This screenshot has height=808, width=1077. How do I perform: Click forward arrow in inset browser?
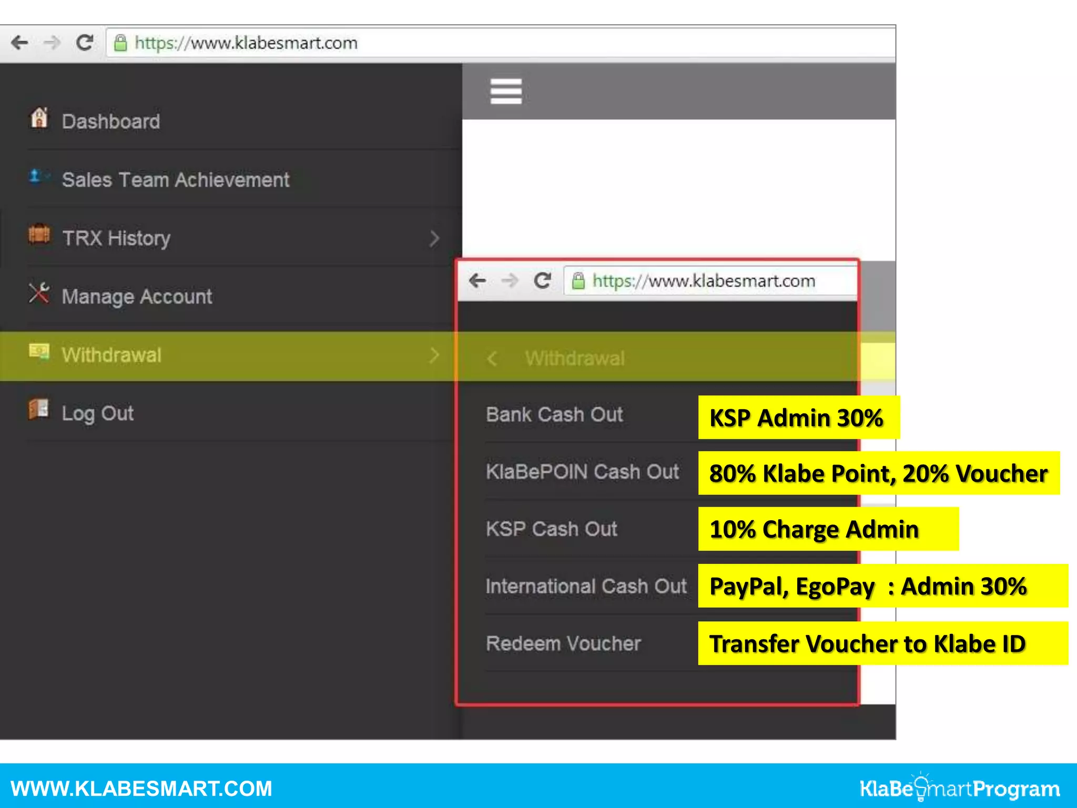[510, 280]
